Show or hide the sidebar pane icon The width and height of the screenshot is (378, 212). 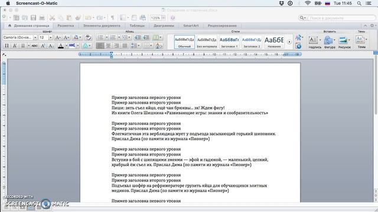(123, 18)
